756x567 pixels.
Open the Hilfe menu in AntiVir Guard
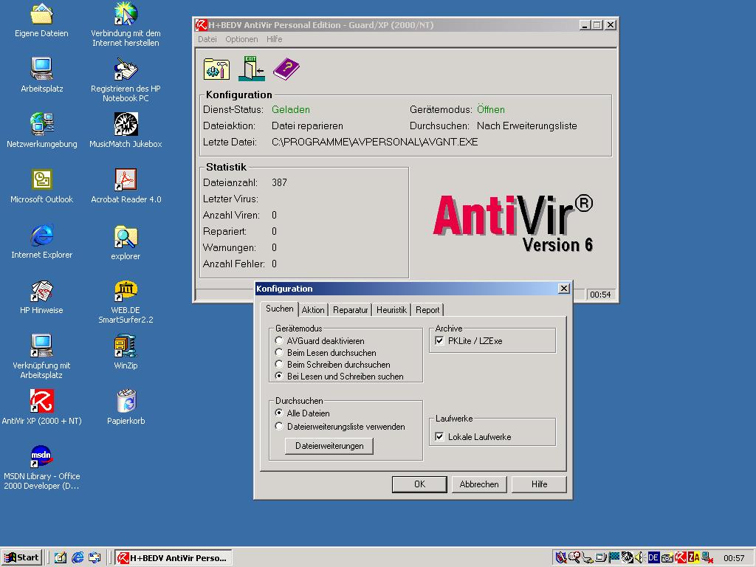point(275,39)
